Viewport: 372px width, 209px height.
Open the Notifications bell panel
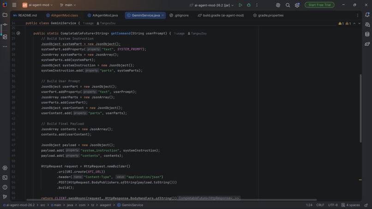coord(367,15)
